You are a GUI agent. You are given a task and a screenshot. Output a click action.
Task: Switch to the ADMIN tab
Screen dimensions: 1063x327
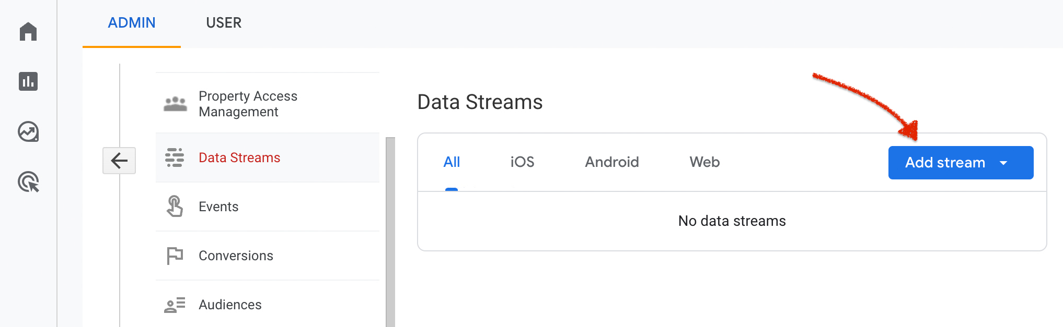coord(132,23)
